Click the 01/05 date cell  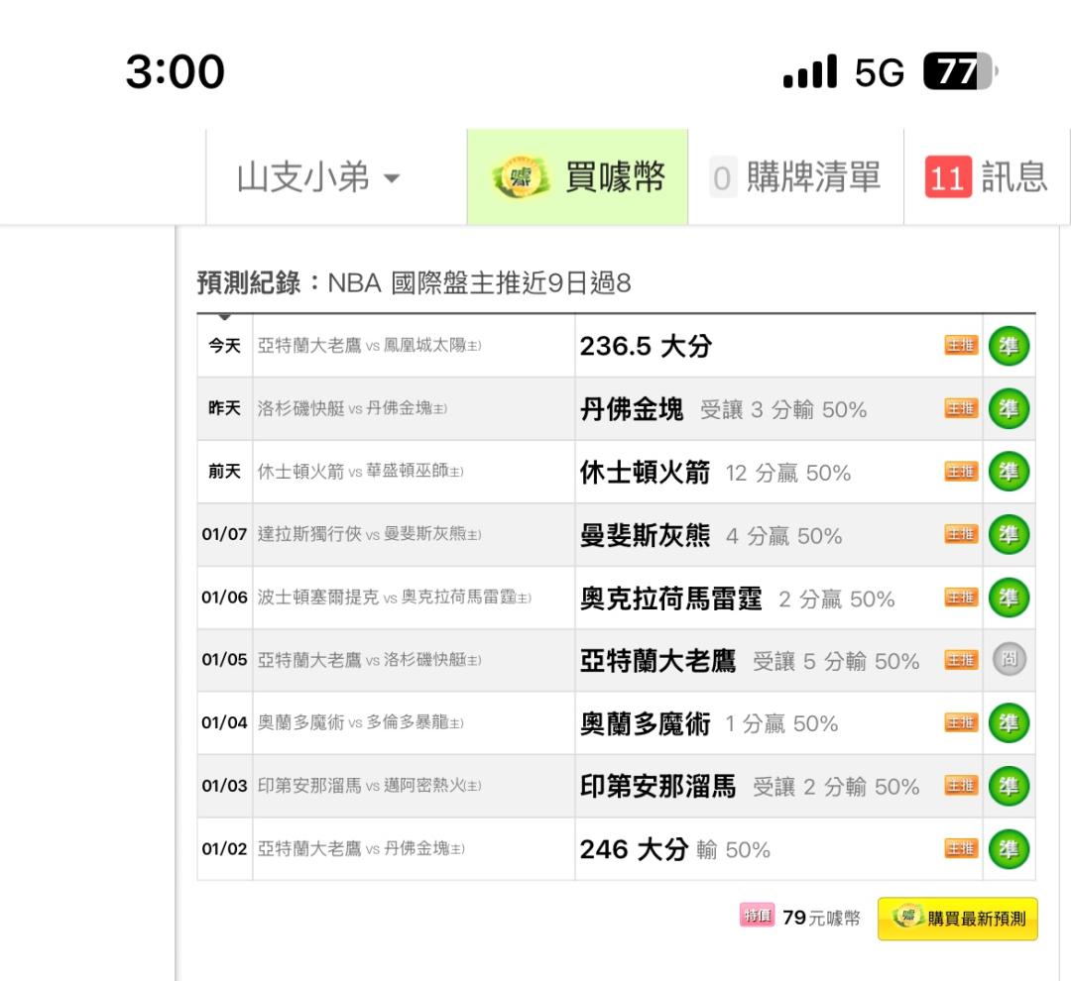[x=225, y=660]
